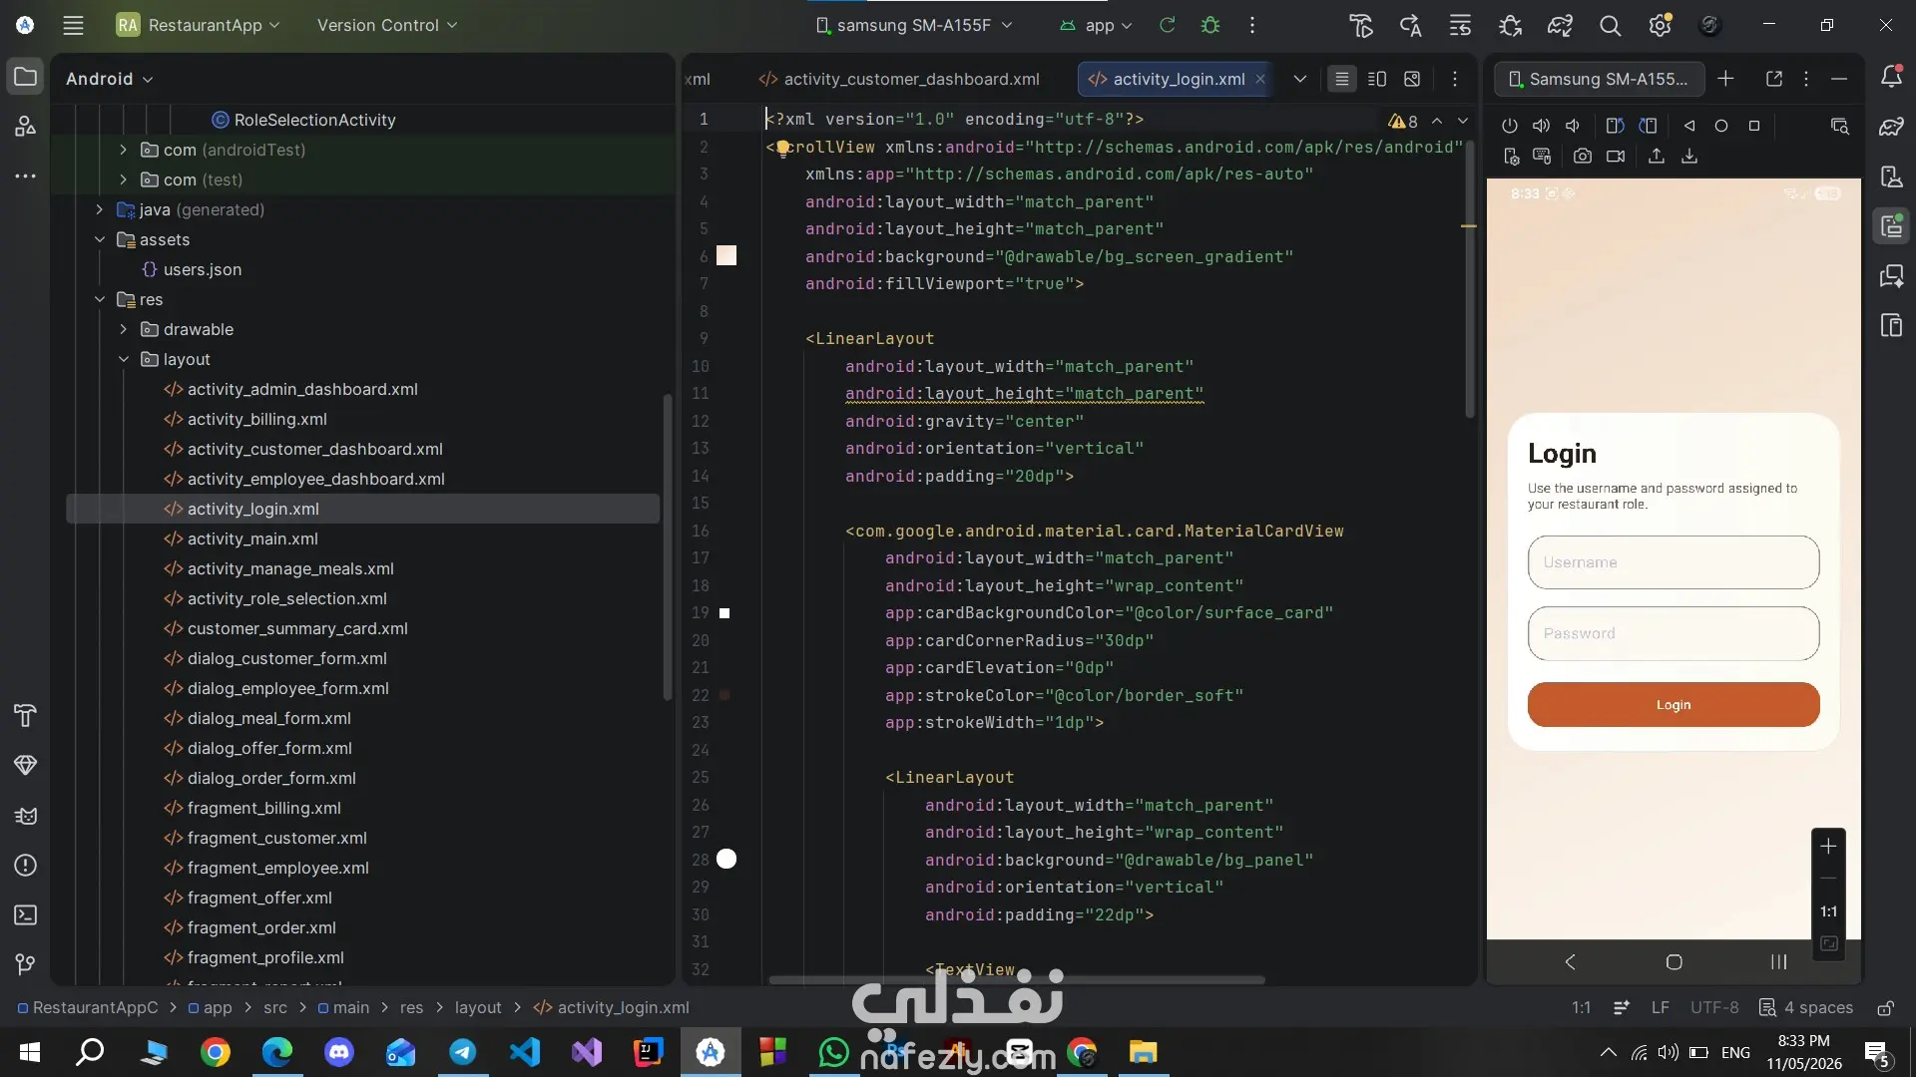Switch editor to Design view
Viewport: 1916px width, 1077px height.
(x=1412, y=79)
